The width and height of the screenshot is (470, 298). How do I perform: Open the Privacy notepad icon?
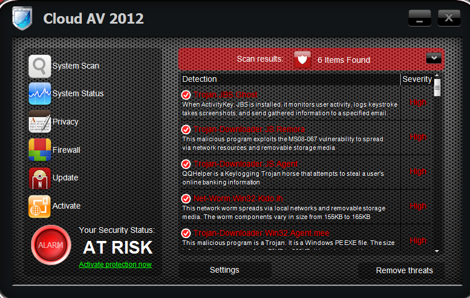pyautogui.click(x=40, y=122)
